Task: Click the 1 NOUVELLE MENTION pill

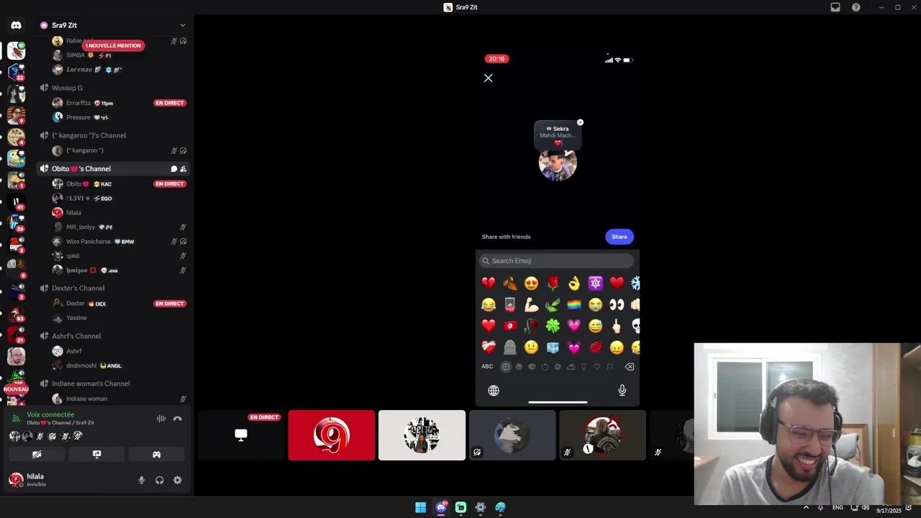Action: pyautogui.click(x=113, y=45)
